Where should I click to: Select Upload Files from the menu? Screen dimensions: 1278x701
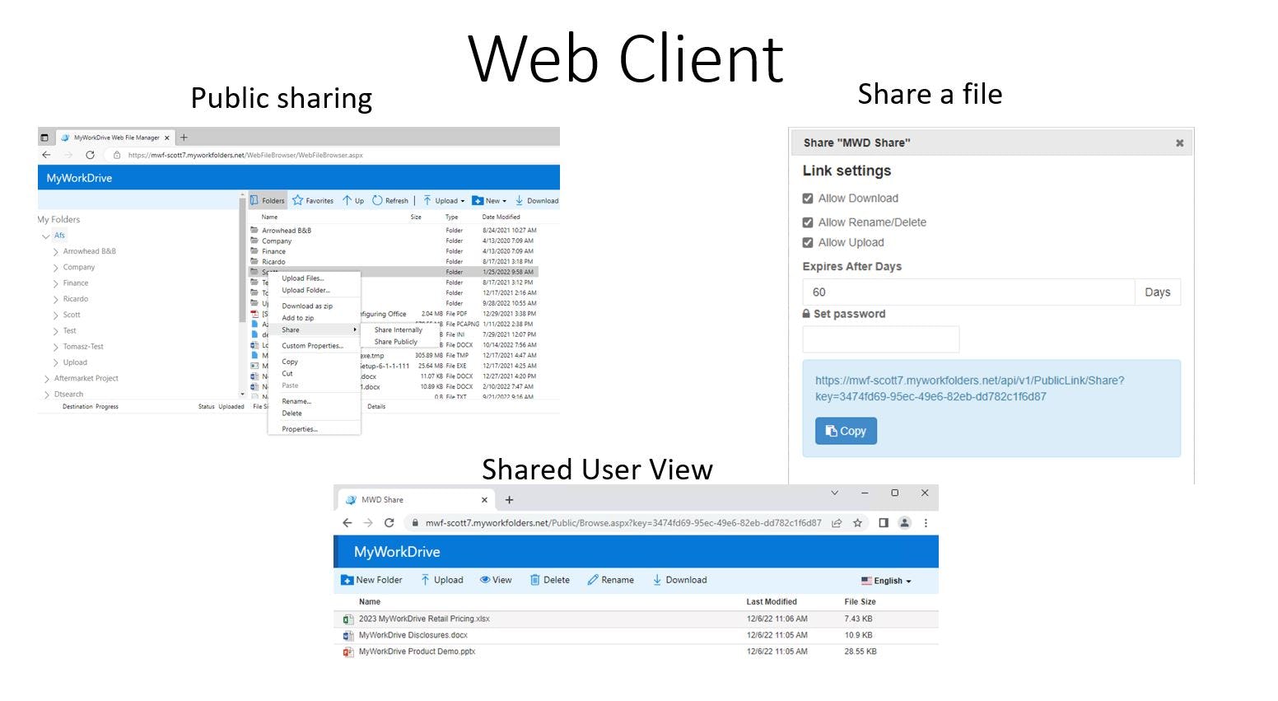tap(302, 278)
